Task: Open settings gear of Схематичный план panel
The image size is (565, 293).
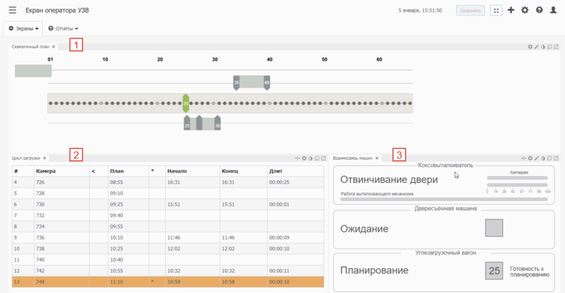Action: 530,47
